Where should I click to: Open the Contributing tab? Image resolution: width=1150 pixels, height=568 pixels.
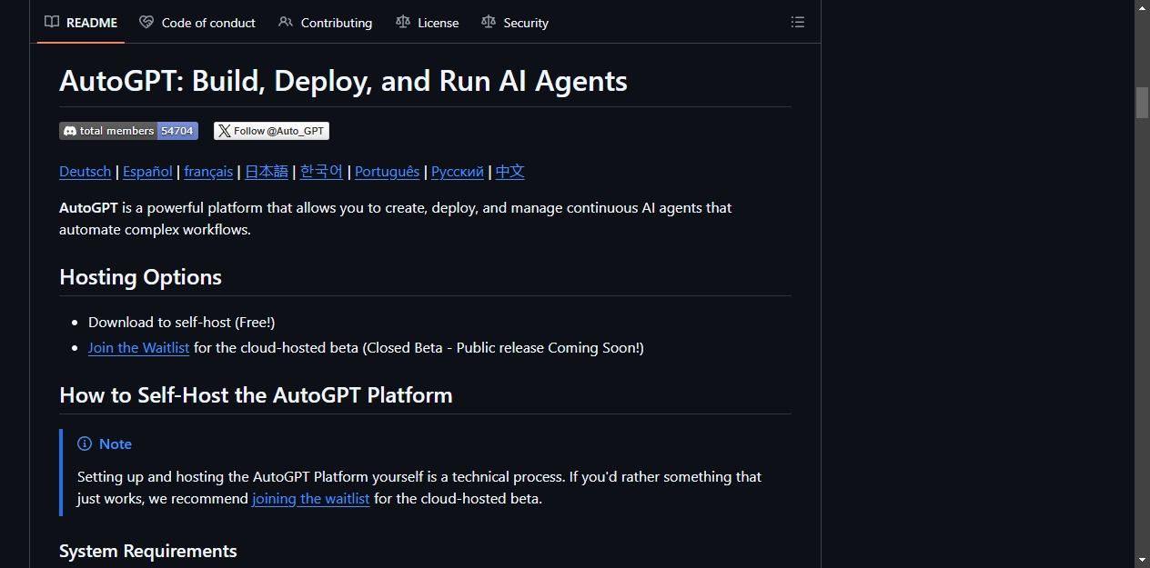point(325,23)
